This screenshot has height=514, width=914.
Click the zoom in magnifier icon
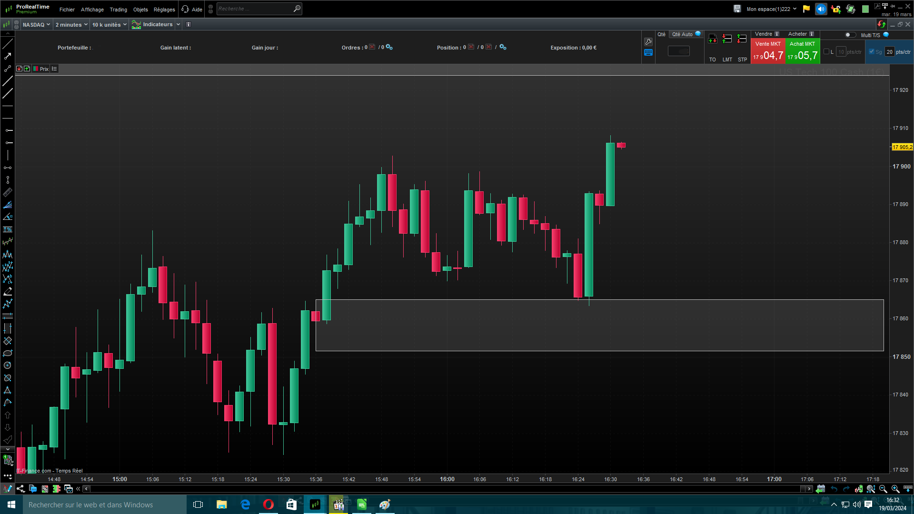click(895, 489)
